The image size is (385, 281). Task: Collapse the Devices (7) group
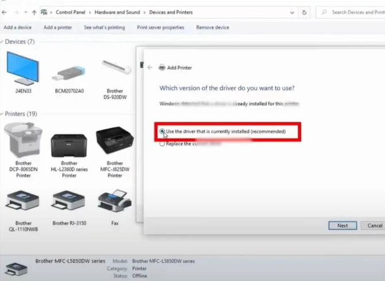tap(3, 42)
